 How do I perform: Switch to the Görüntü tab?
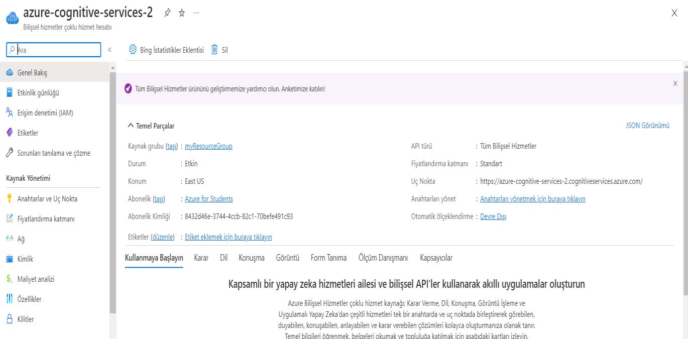288,258
